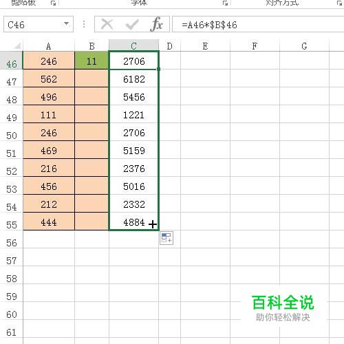
Task: Confirm formula entry with the checkmark icon
Action: coord(132,24)
